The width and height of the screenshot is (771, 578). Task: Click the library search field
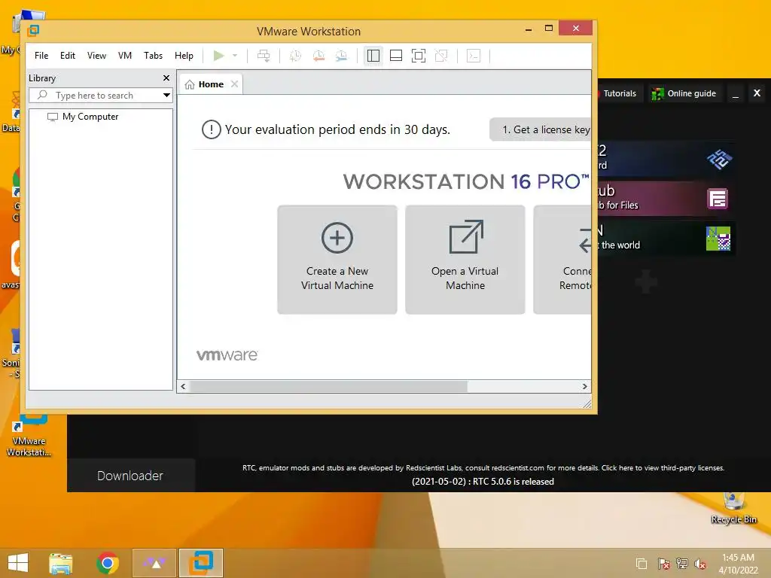100,96
